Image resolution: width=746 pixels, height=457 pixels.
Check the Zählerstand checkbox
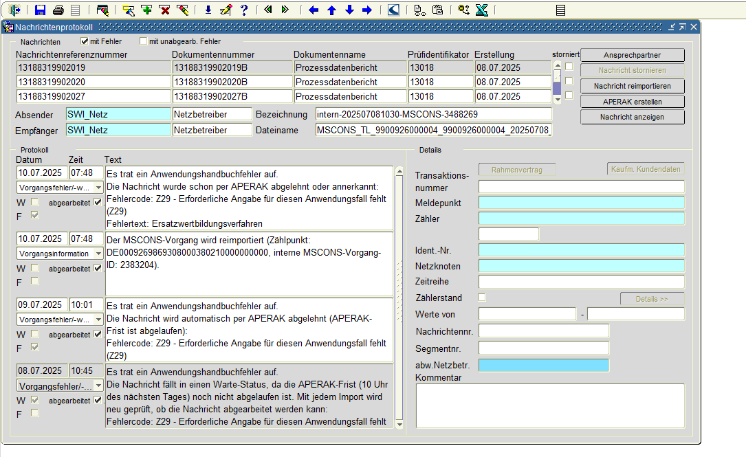[482, 298]
